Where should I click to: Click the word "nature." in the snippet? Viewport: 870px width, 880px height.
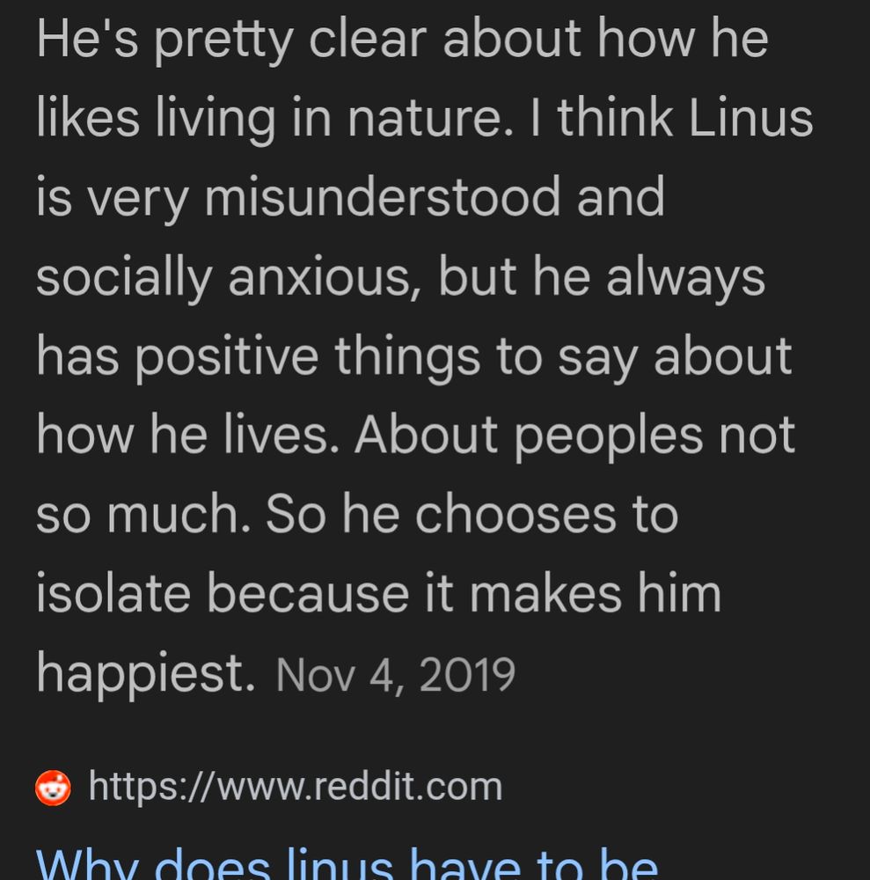click(431, 119)
